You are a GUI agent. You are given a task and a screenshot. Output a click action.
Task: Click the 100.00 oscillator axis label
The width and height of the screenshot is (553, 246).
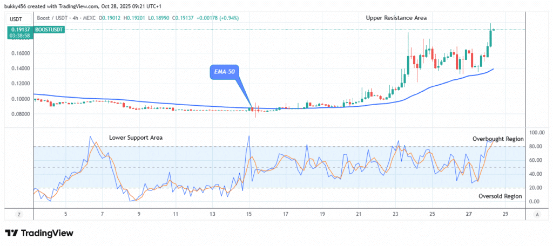[x=537, y=133]
